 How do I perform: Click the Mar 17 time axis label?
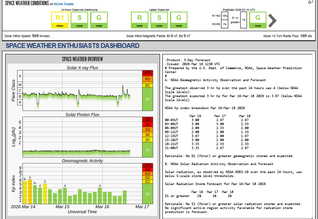coord(142,207)
